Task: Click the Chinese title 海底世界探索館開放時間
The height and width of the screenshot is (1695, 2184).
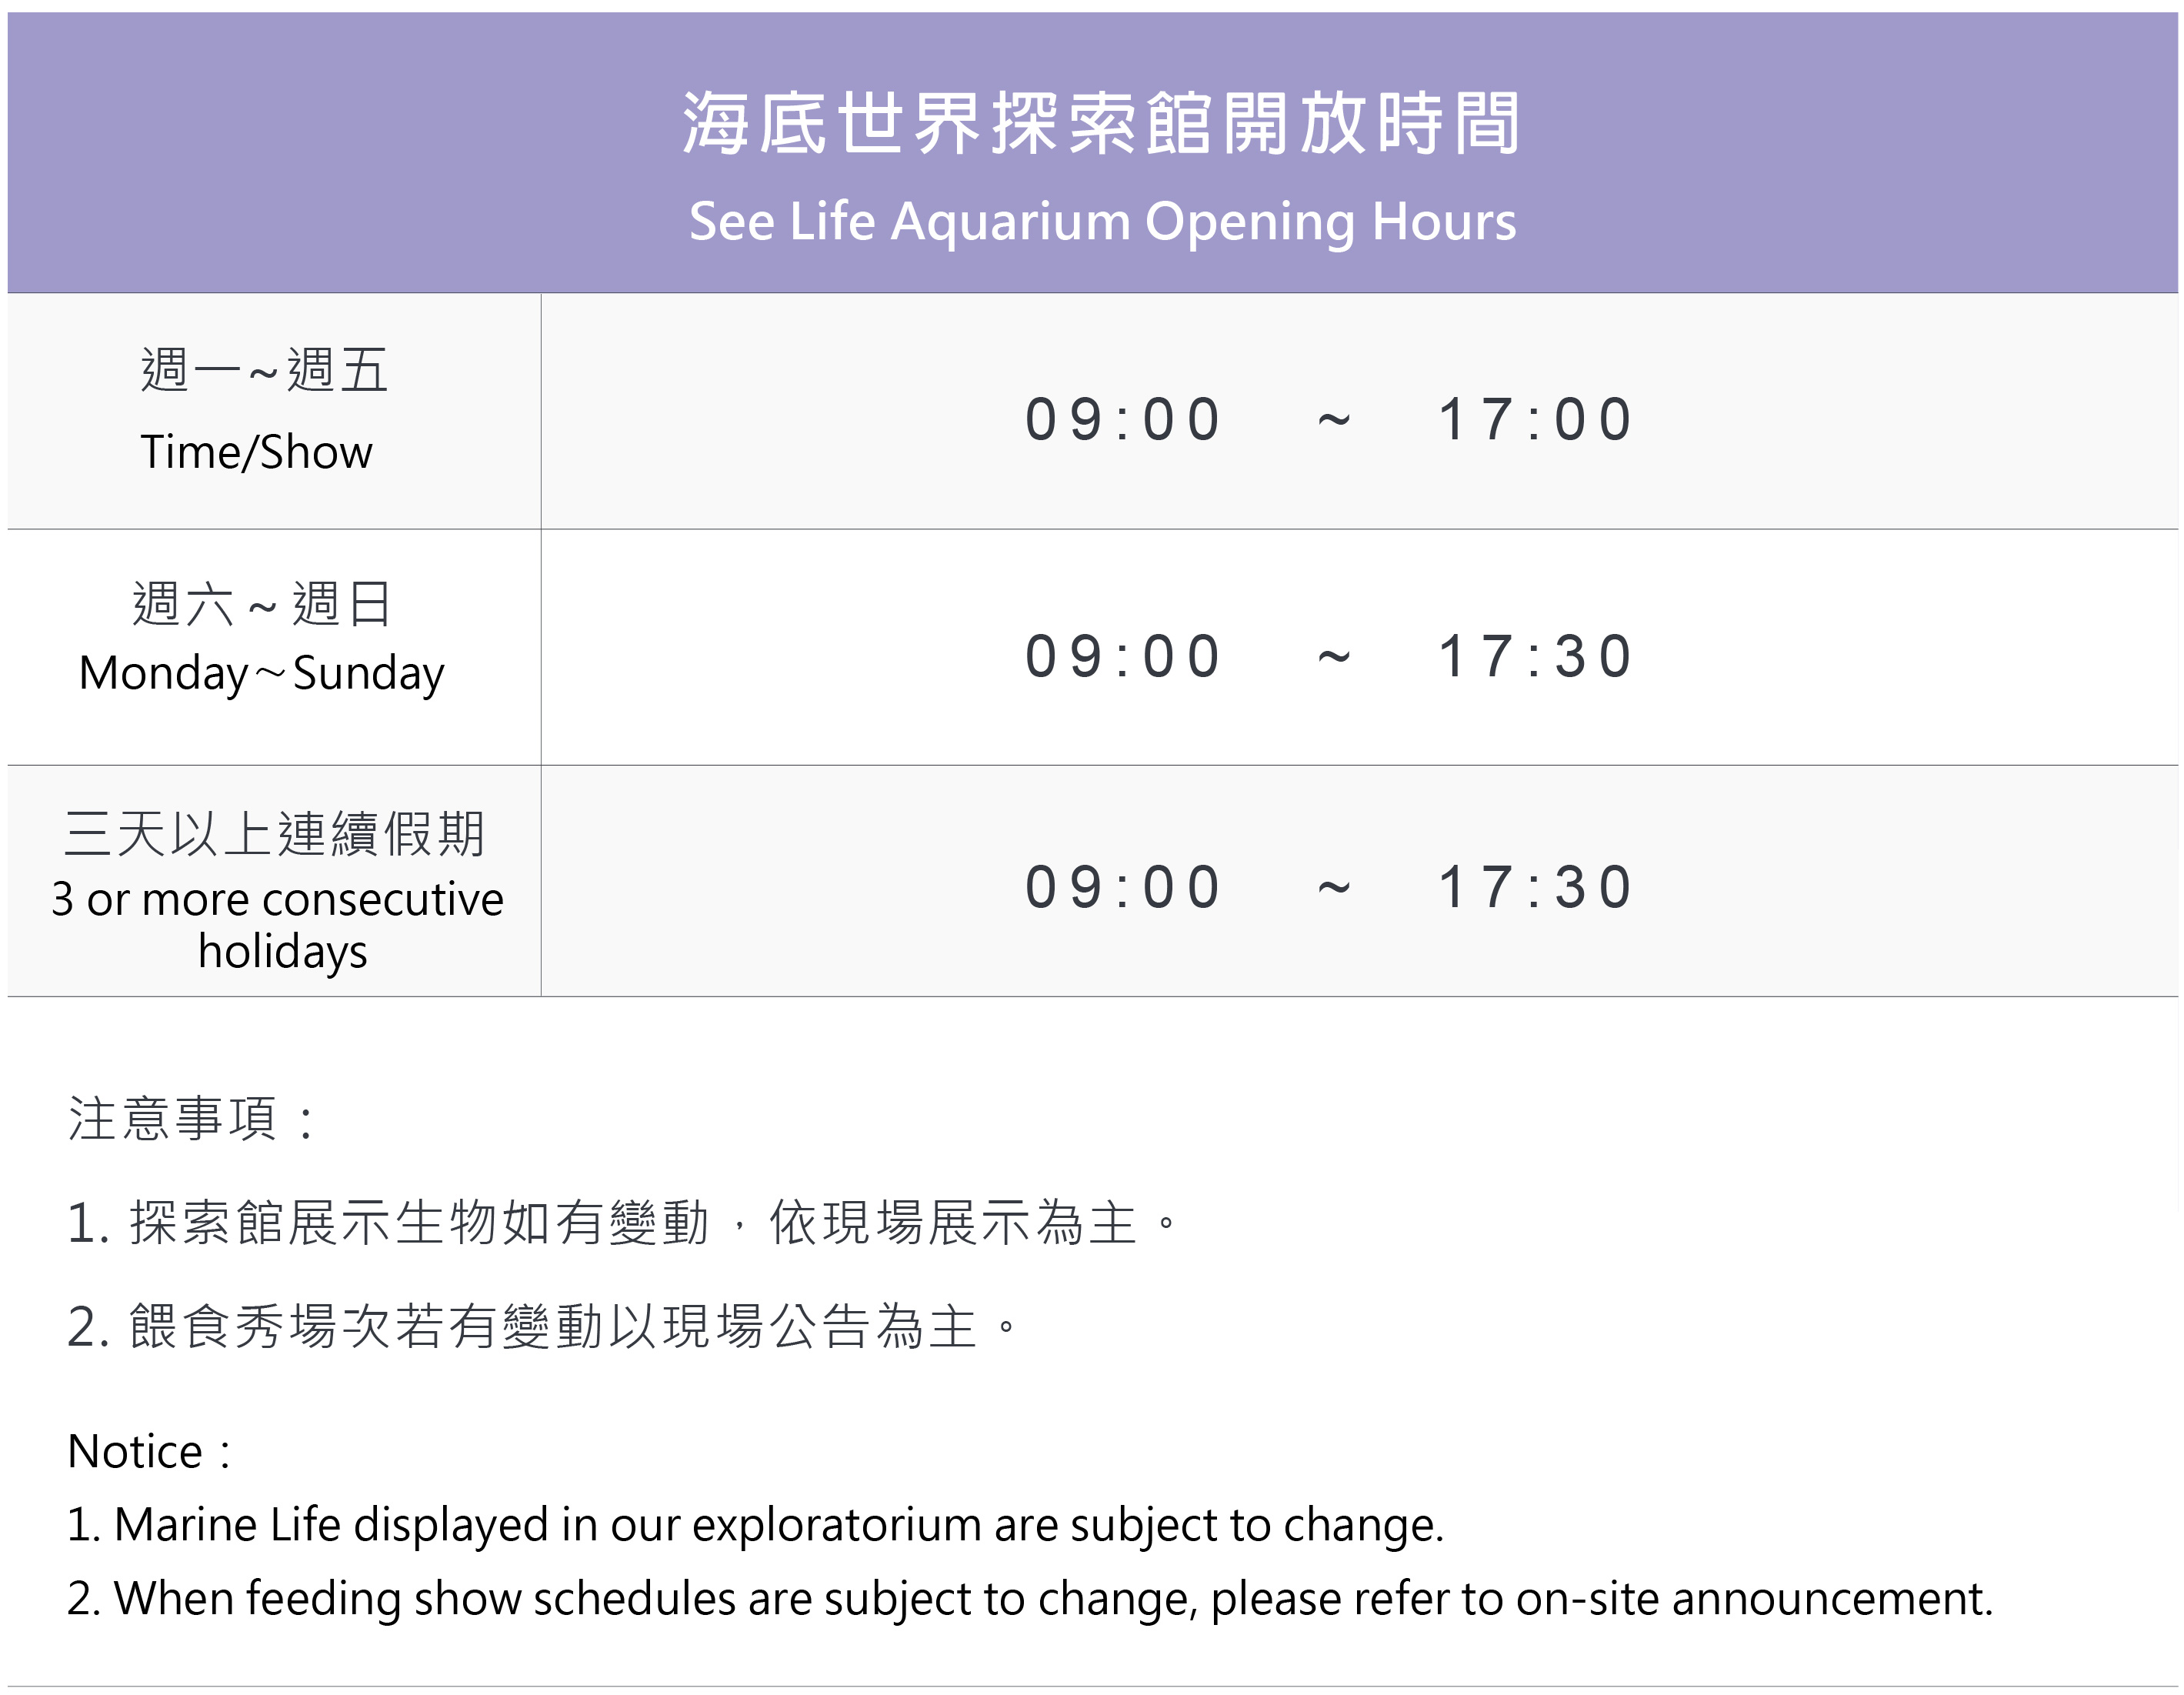Action: pyautogui.click(x=1101, y=124)
